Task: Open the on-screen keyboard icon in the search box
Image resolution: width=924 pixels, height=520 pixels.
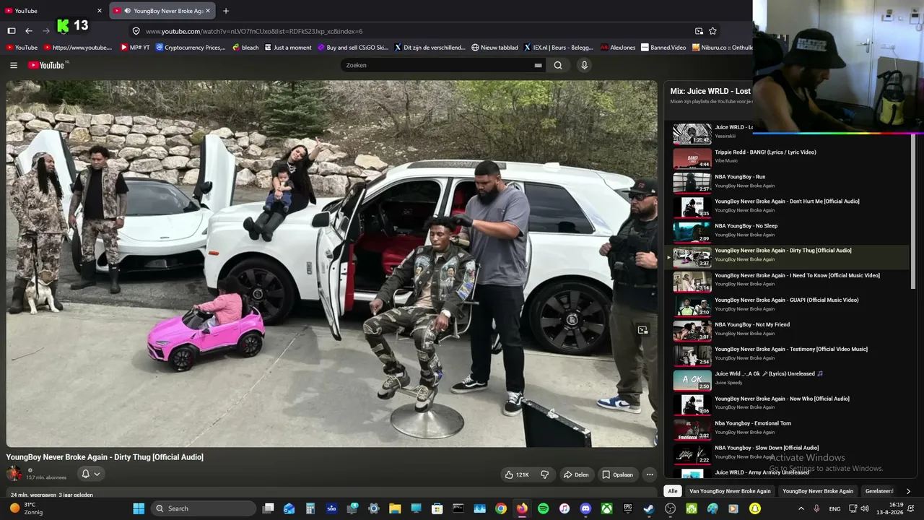Action: pyautogui.click(x=538, y=65)
